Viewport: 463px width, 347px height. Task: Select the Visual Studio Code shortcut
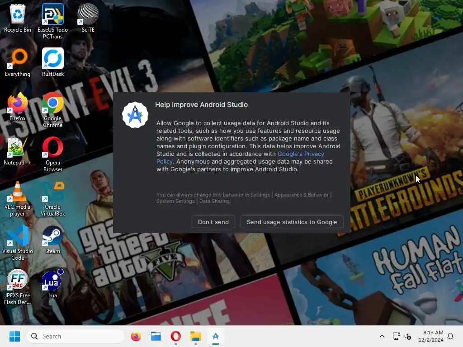point(18,243)
